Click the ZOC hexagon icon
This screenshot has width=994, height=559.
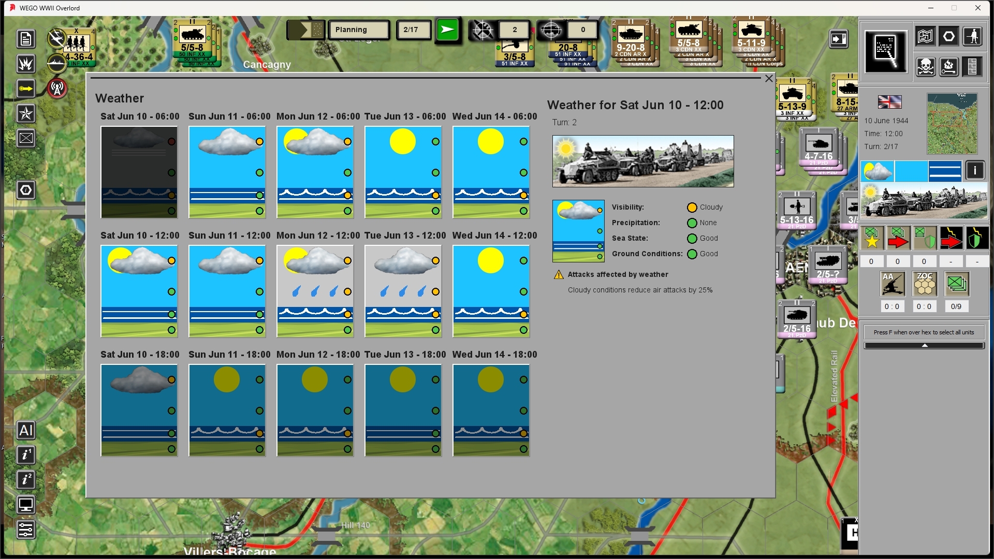click(925, 284)
